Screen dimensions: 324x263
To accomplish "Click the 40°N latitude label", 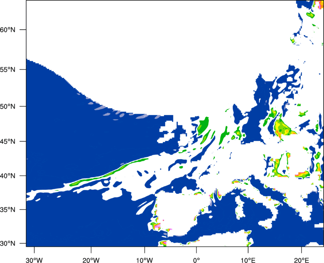I will [x=8, y=176].
